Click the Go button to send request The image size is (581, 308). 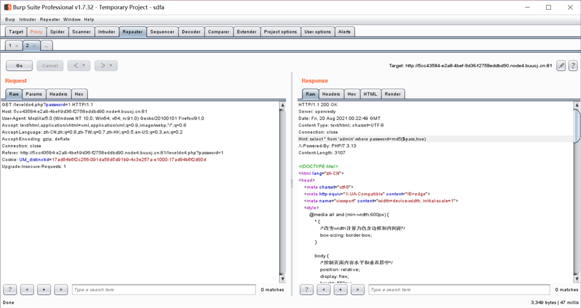[x=19, y=66]
